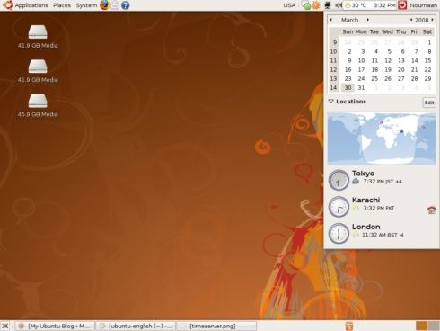
Task: Click London analog clock face
Action: pyautogui.click(x=339, y=233)
